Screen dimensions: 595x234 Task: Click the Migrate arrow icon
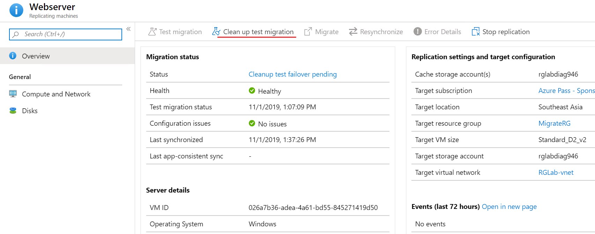click(x=308, y=32)
